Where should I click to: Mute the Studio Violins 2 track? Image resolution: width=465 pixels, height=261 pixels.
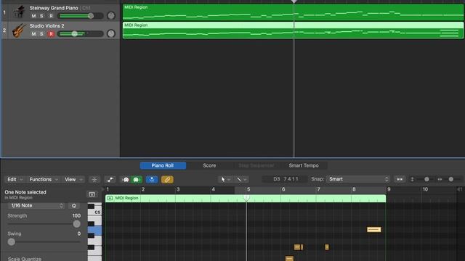coord(33,34)
